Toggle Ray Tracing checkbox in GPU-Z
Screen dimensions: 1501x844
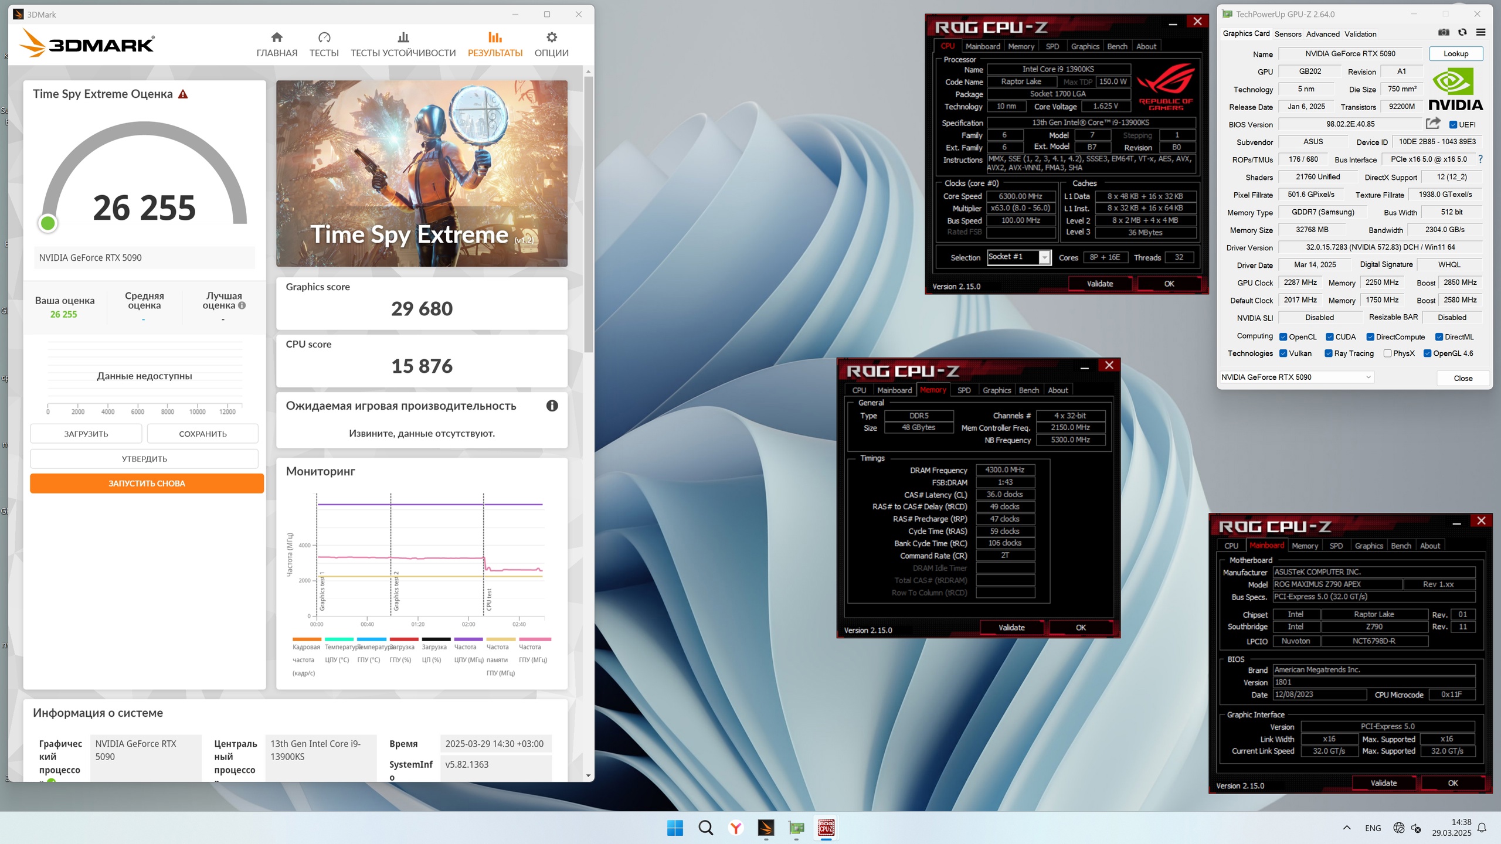click(x=1329, y=353)
